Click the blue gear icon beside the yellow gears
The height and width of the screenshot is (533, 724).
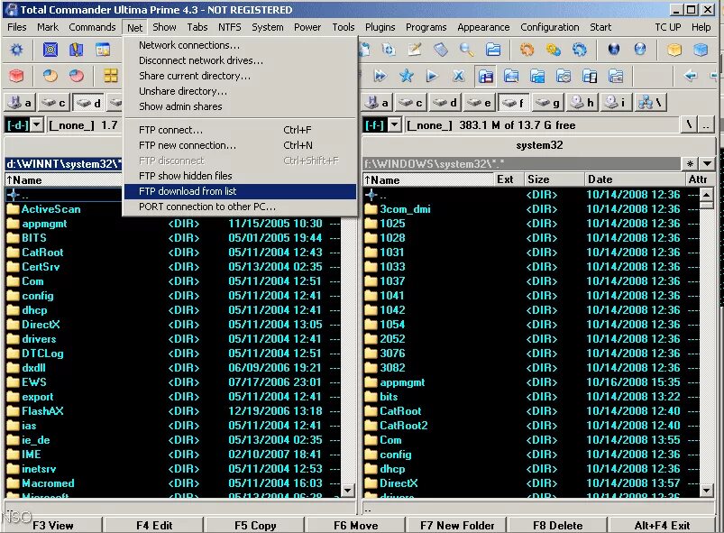579,50
